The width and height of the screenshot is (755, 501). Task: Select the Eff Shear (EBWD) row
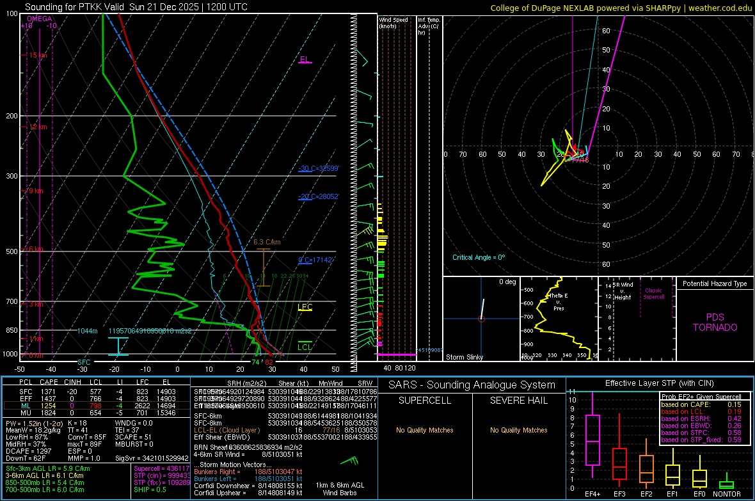[285, 438]
